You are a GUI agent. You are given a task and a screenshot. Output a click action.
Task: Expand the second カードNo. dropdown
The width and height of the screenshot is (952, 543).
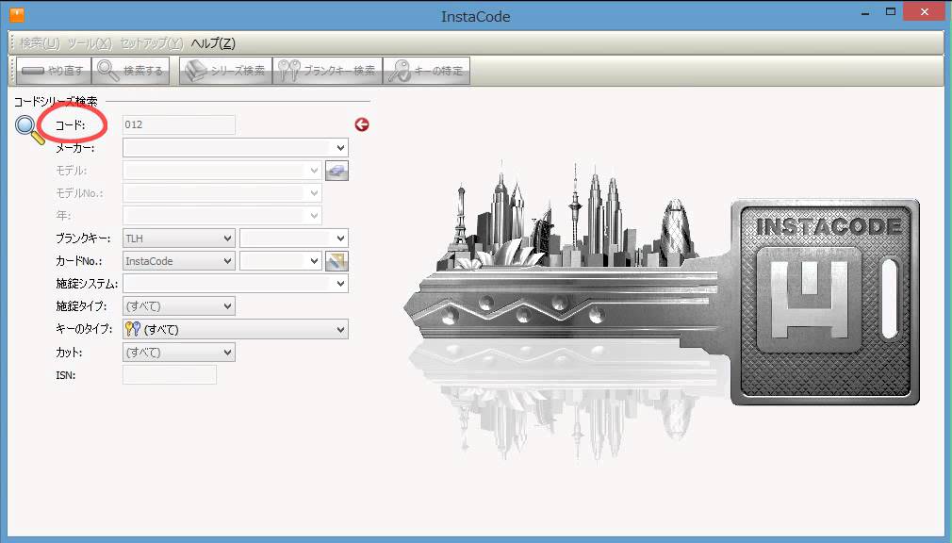tap(314, 261)
